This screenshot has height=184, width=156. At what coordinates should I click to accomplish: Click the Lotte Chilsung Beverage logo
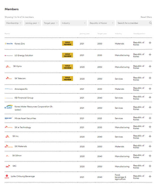pos(7,177)
